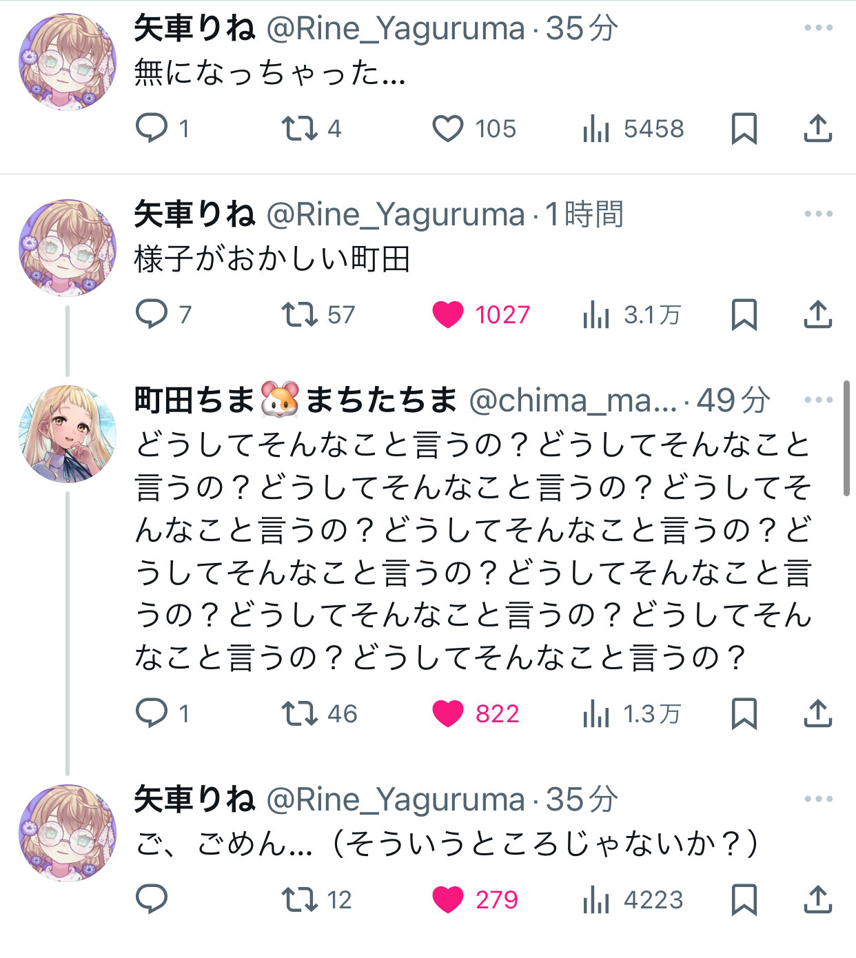
Task: Open more options on 町田ちま's reply
Action: (818, 400)
